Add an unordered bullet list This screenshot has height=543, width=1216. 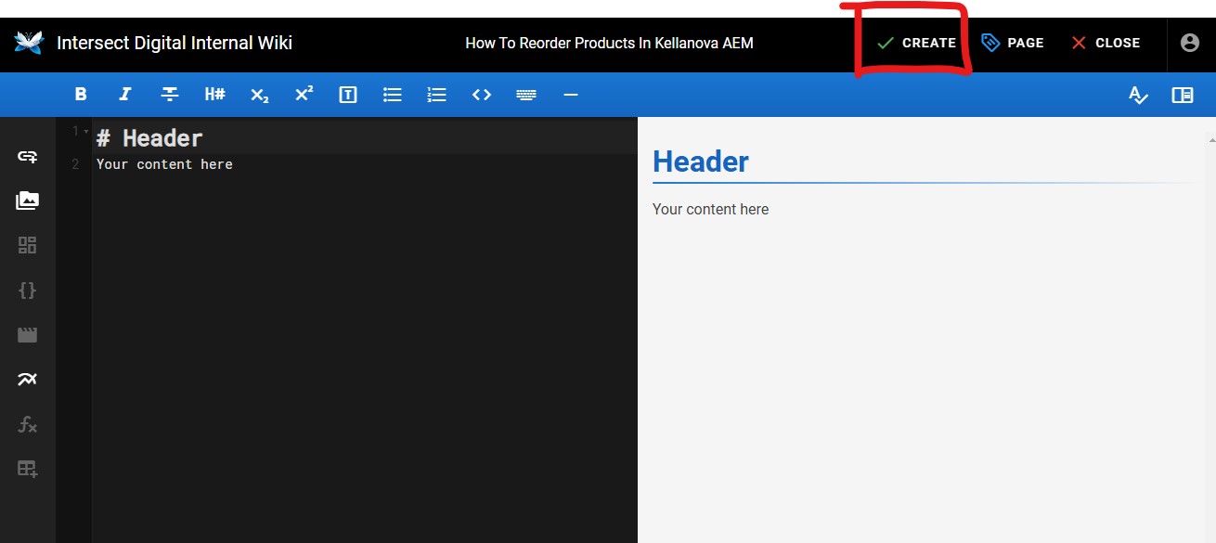393,95
